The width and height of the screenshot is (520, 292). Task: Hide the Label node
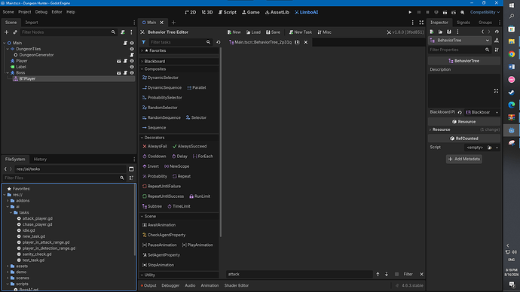[132, 67]
